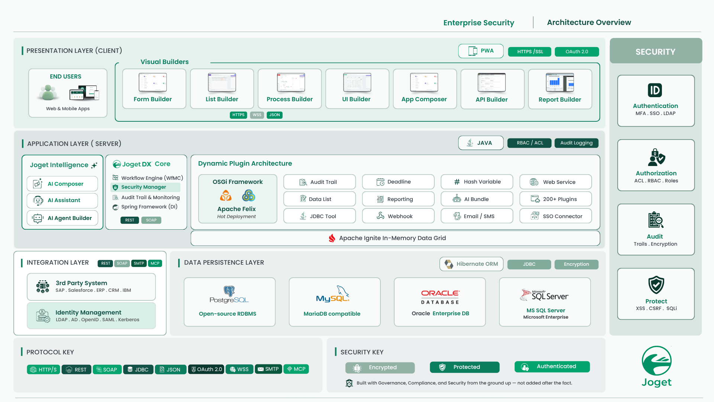Click the "Workflow Engine (WfMC)" text
This screenshot has height=402, width=714.
[152, 178]
